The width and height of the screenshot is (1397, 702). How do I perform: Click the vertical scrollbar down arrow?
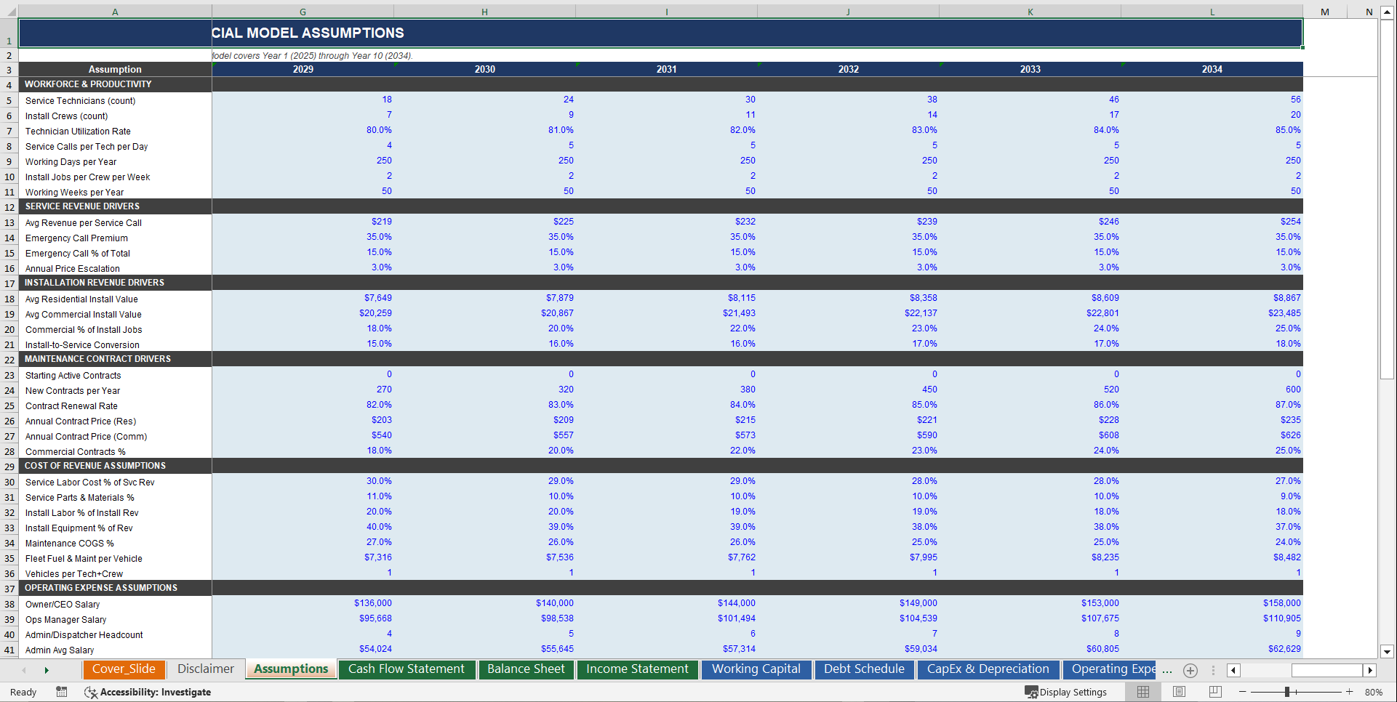coord(1387,653)
